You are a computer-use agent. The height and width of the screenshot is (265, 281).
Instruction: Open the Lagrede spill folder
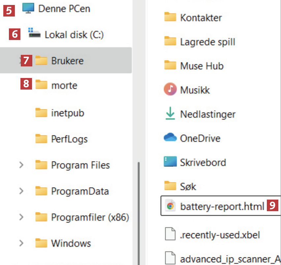(x=207, y=42)
